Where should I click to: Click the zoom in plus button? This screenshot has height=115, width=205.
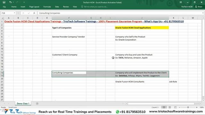pos(197,107)
